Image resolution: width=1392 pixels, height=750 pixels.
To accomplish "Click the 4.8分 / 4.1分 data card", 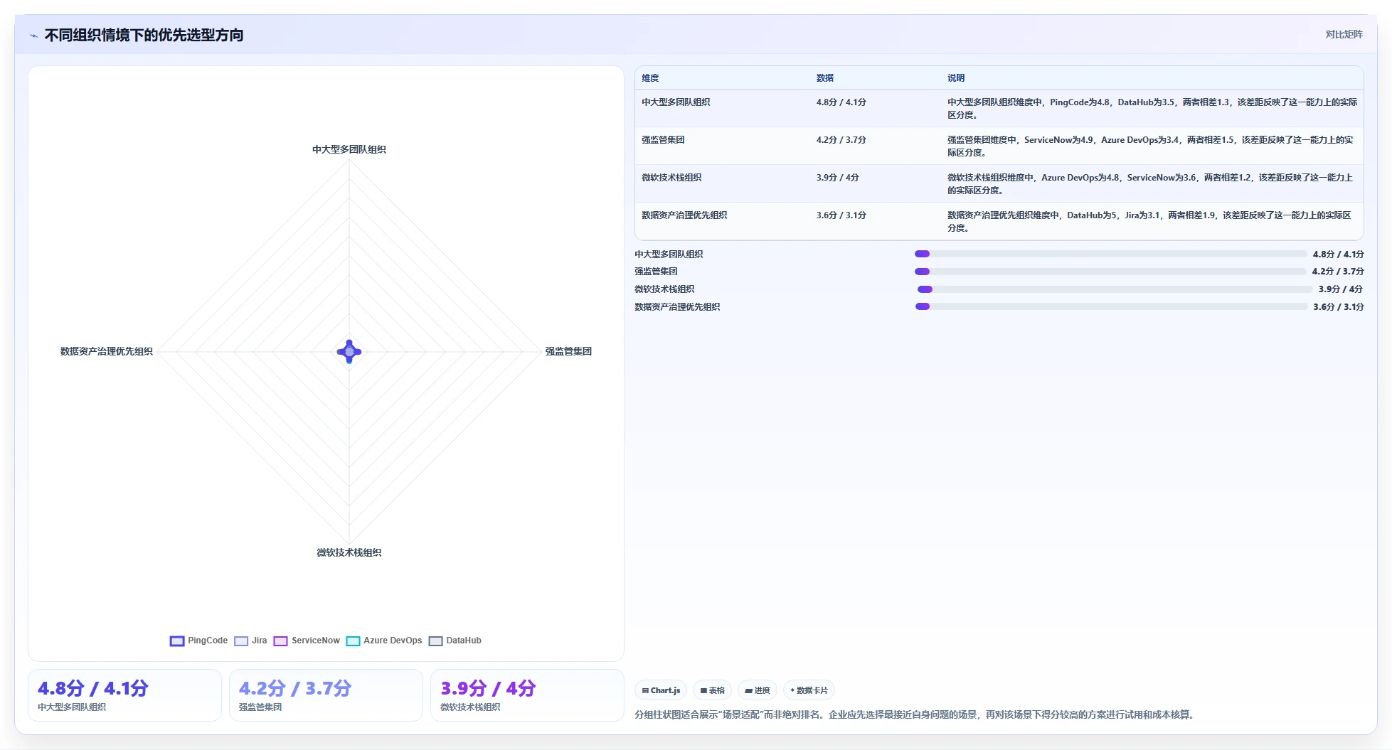I will click(124, 695).
